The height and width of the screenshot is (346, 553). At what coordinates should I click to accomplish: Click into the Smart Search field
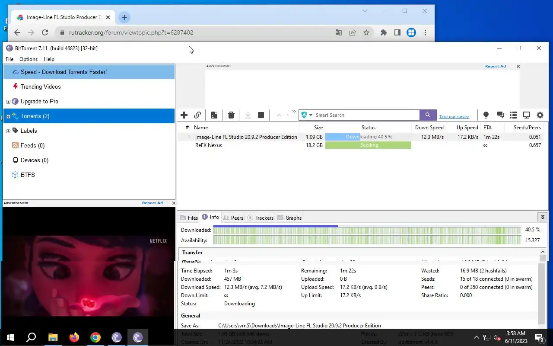(366, 115)
